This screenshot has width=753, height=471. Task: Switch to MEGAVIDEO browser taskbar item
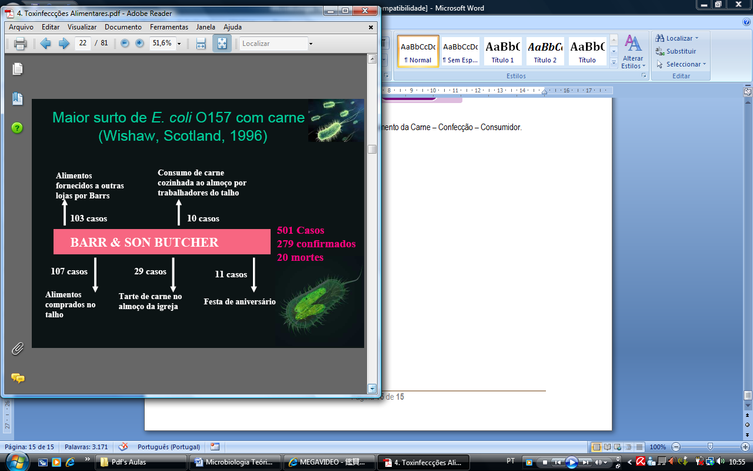(x=329, y=462)
